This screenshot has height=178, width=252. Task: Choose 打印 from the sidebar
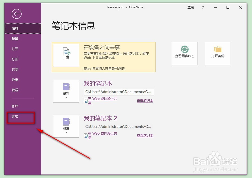(23, 59)
